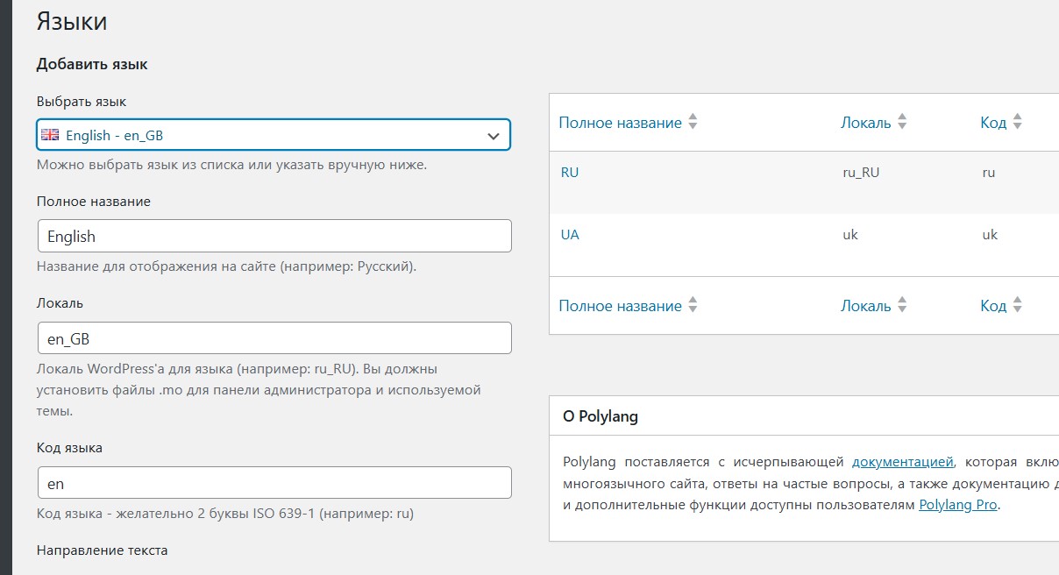Open the UA language entry
This screenshot has height=575, width=1059.
(x=570, y=235)
